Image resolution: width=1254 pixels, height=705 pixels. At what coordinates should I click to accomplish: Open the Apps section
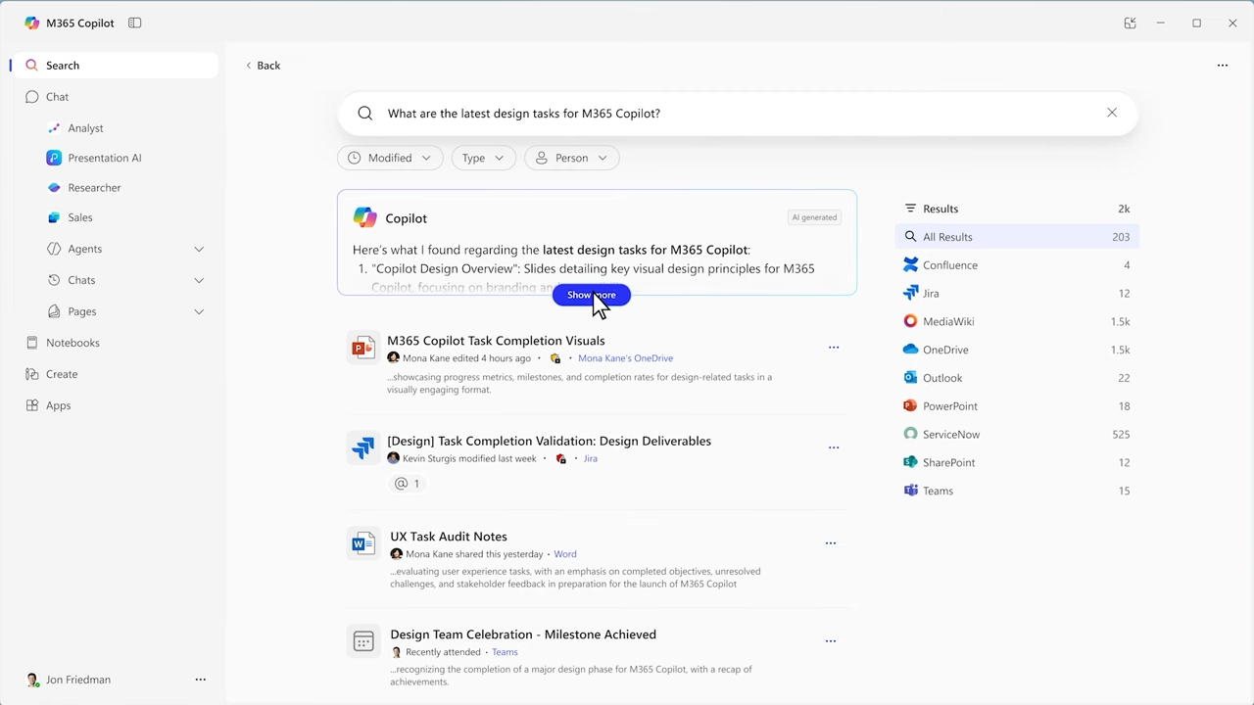tap(58, 404)
